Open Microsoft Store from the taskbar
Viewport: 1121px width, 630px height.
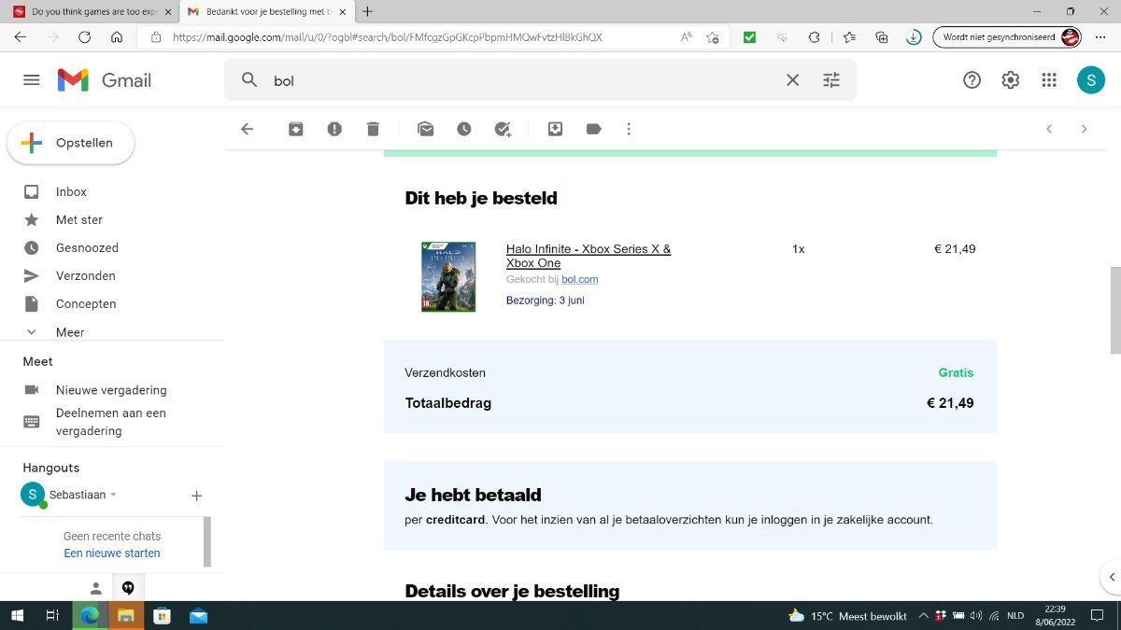162,616
